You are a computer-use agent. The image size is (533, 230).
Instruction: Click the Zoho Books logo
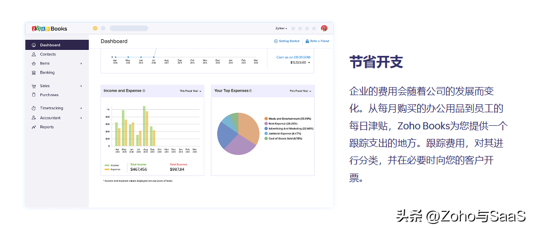pyautogui.click(x=49, y=29)
